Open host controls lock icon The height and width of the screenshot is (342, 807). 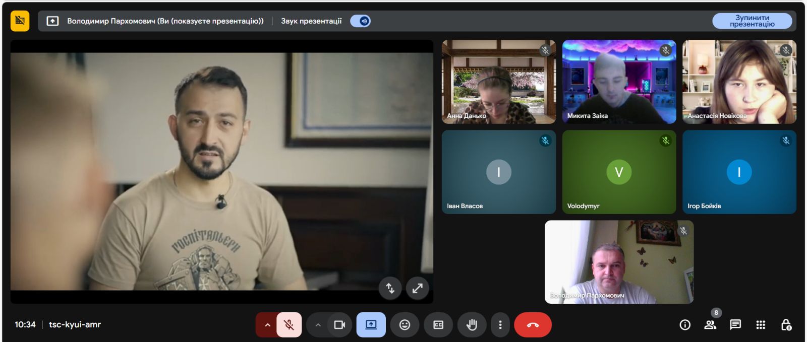(x=786, y=325)
